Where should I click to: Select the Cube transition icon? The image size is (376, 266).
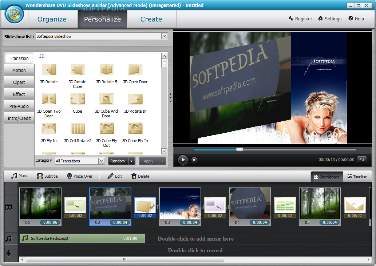pos(78,99)
